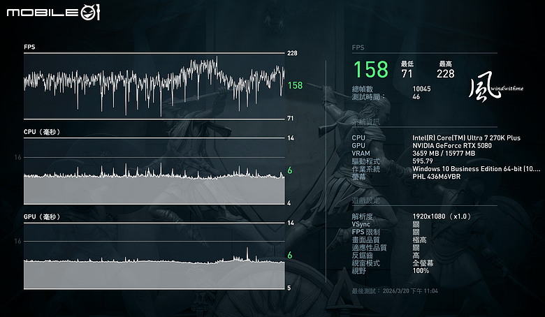Click Windows 10 Business Edition text

point(477,169)
